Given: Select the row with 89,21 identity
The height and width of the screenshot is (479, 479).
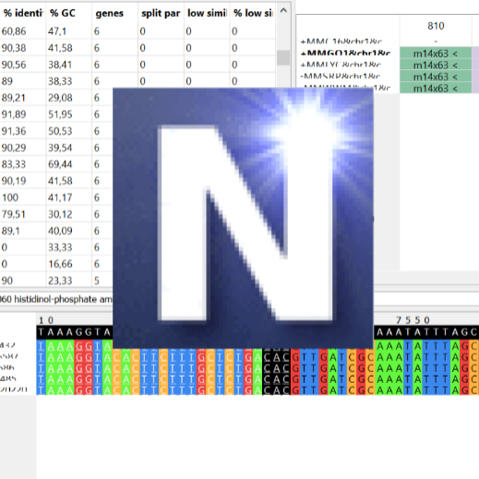Looking at the screenshot, I should (56, 98).
